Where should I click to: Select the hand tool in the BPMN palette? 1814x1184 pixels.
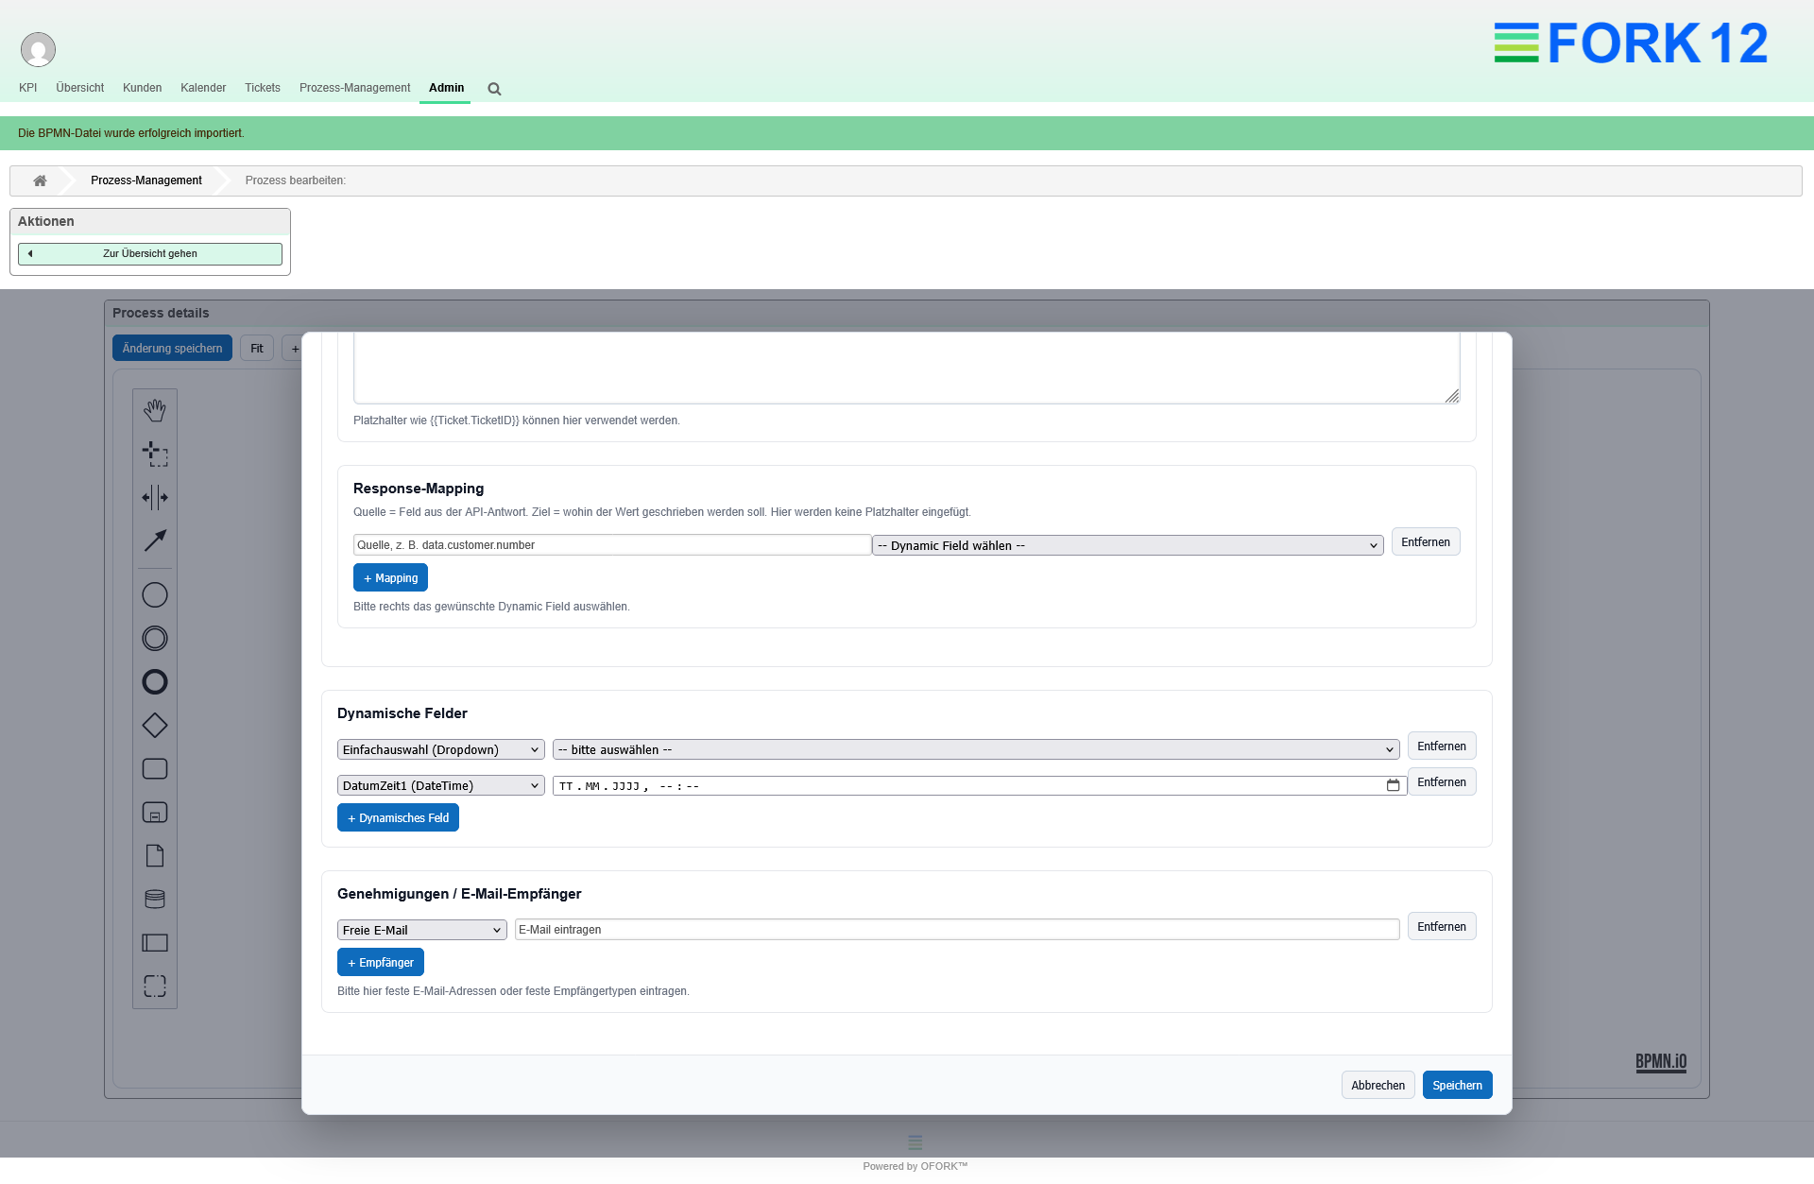154,409
